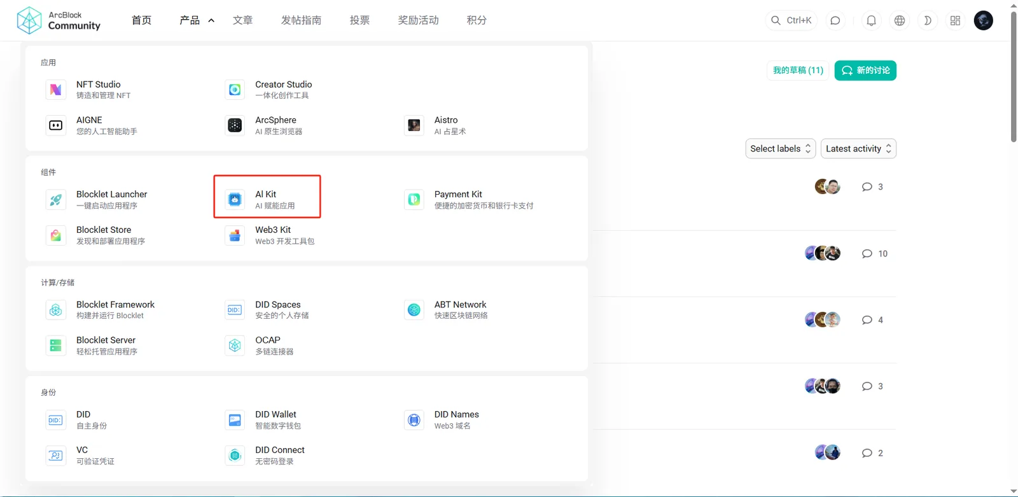Viewport: 1018px width, 497px height.
Task: Click the Blocklet Server icon
Action: [x=56, y=346]
